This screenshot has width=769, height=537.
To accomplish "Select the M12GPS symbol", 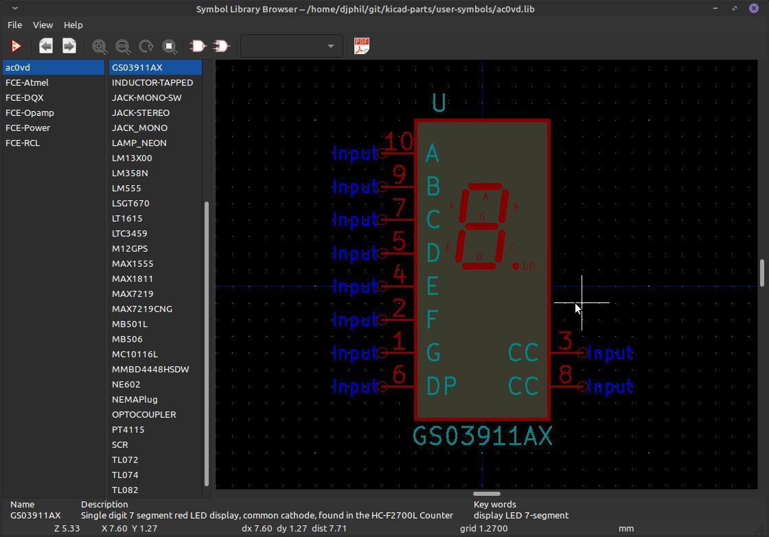I will coord(155,249).
